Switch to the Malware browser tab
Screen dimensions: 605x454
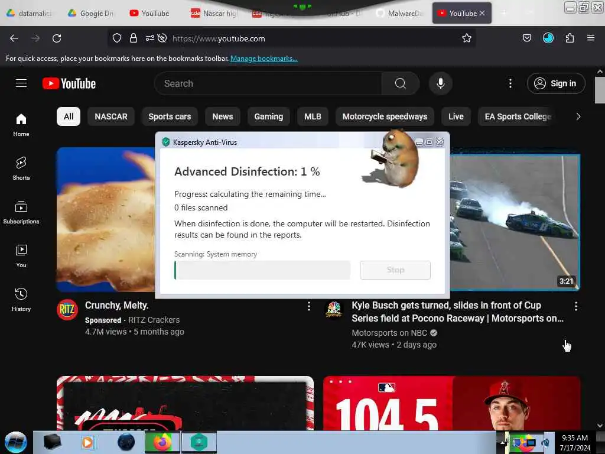coord(399,13)
